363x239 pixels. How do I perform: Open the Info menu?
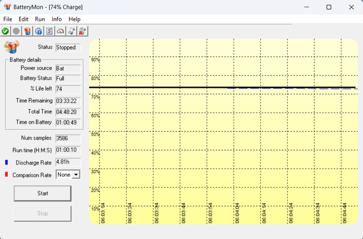coord(57,19)
